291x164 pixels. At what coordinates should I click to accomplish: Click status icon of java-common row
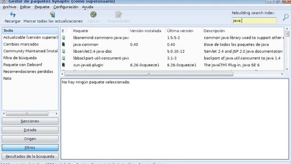pos(64,45)
